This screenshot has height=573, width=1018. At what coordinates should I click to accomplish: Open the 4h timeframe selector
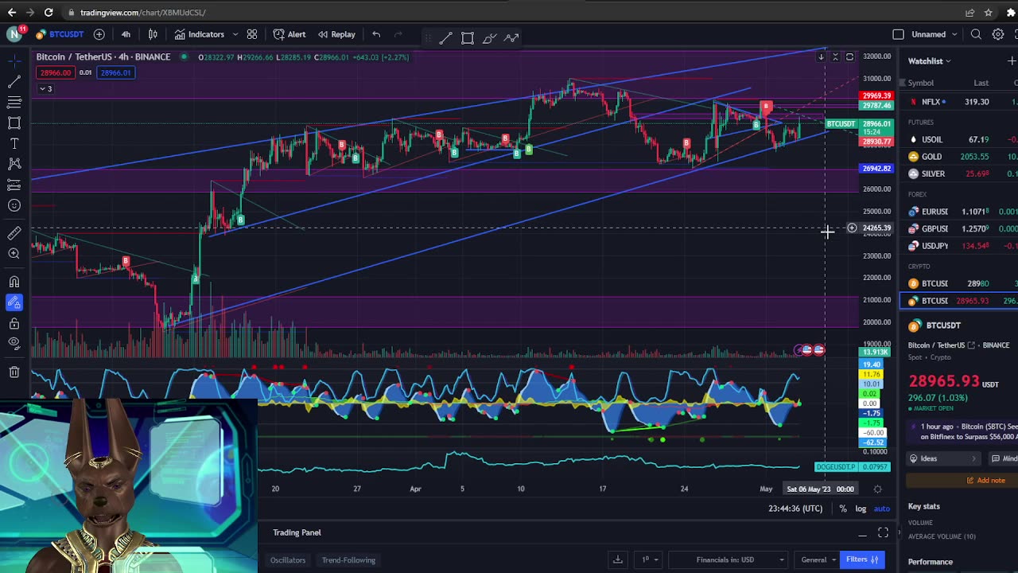[x=126, y=34]
